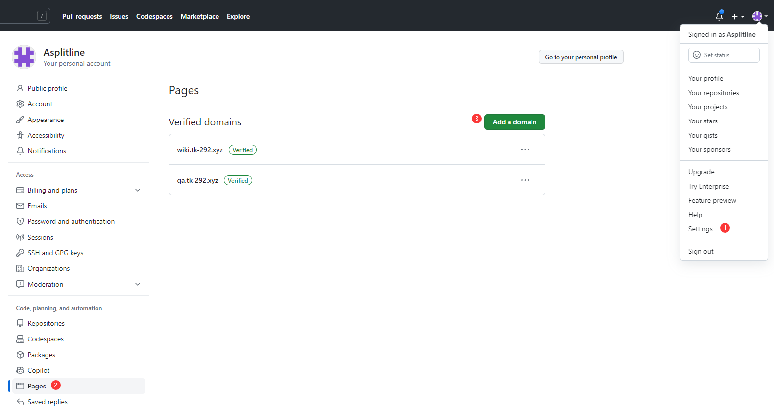Expand the Moderation section chevron
This screenshot has width=774, height=411.
(138, 284)
